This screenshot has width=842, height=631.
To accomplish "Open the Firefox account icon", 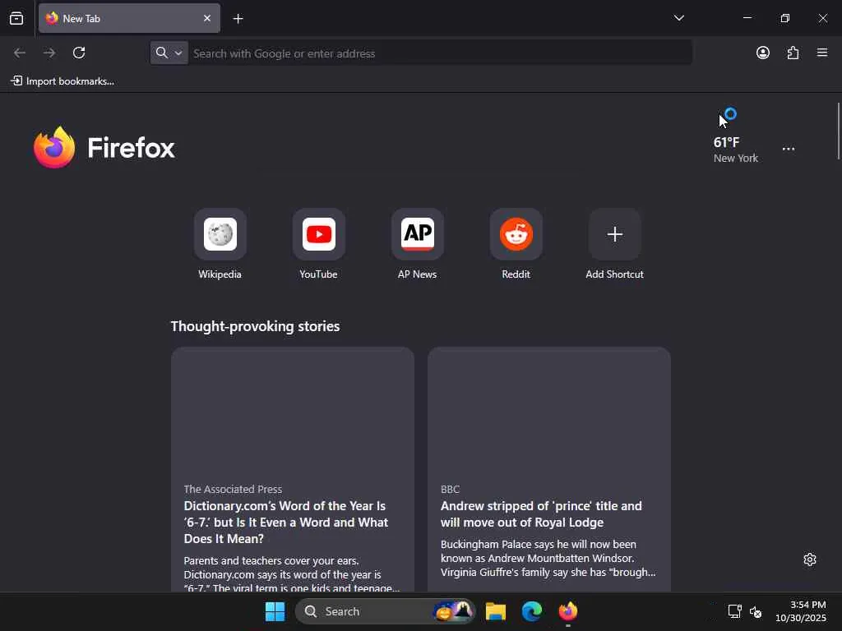I will [762, 53].
